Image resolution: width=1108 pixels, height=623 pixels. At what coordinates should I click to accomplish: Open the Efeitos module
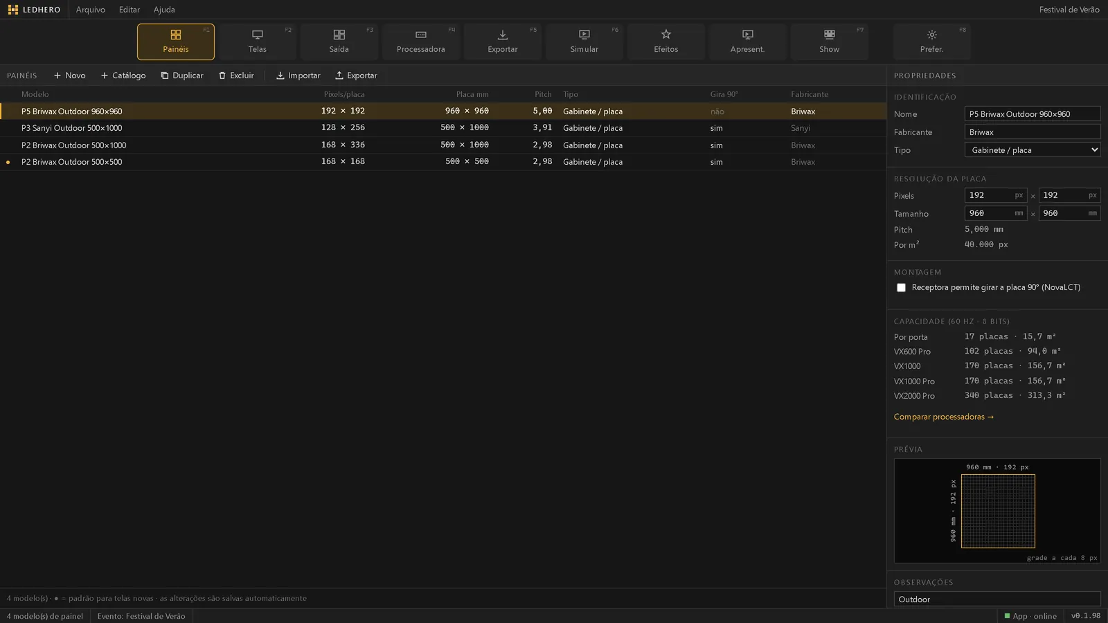[x=666, y=42]
